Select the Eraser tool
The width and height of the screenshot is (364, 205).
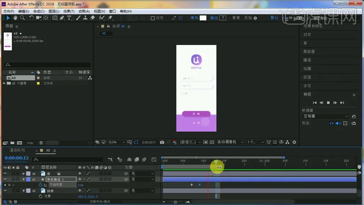(92, 18)
